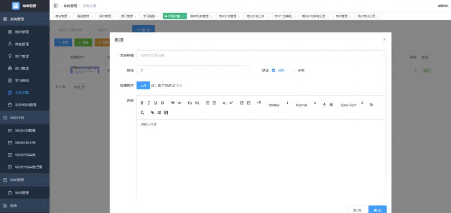
Task: Apply the H1 heading format
Action: point(190,103)
